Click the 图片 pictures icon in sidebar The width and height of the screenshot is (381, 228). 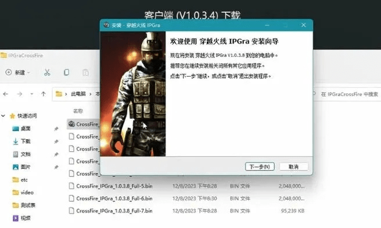(15, 167)
